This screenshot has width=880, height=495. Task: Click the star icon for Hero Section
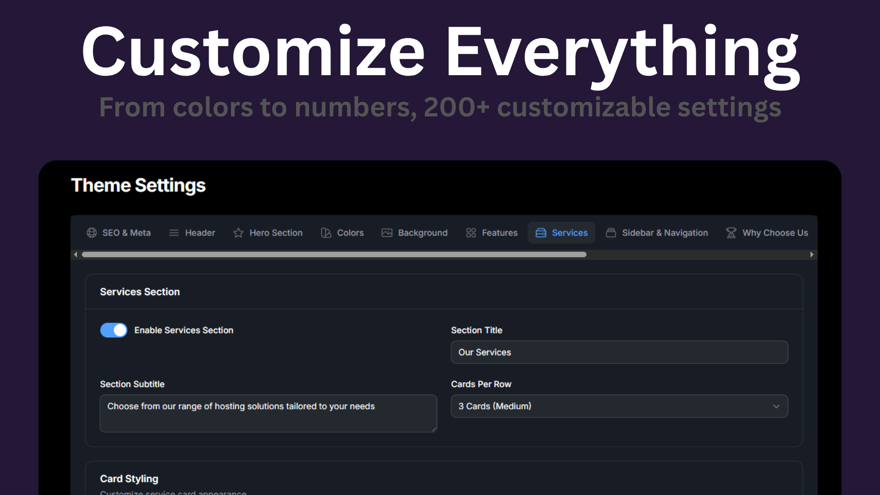point(238,233)
